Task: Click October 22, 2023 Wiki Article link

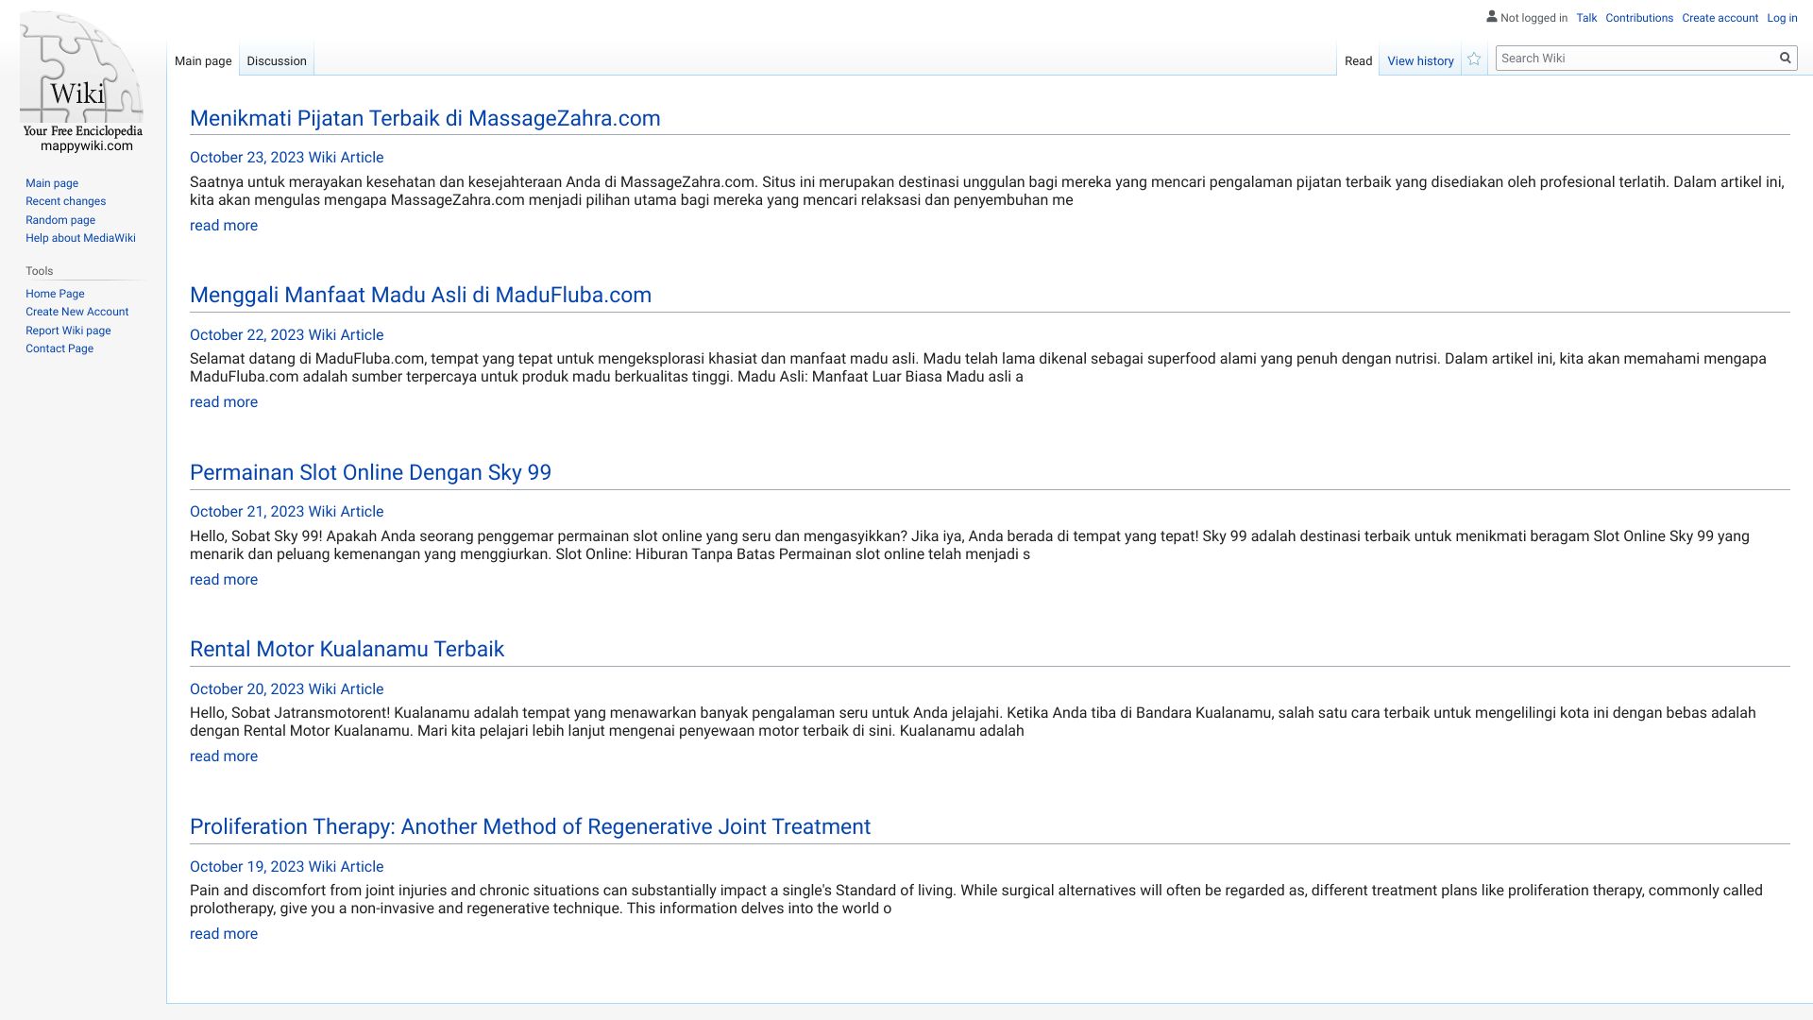Action: pyautogui.click(x=286, y=335)
